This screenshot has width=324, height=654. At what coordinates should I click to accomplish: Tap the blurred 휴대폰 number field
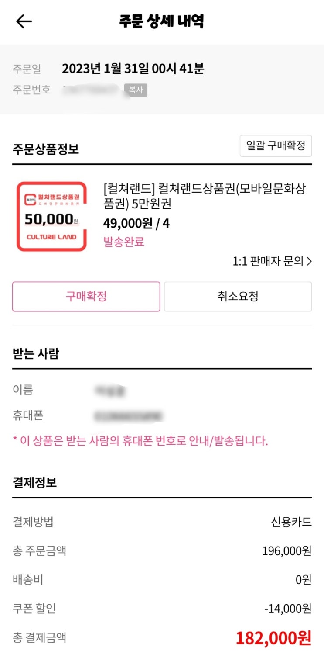[x=128, y=415]
